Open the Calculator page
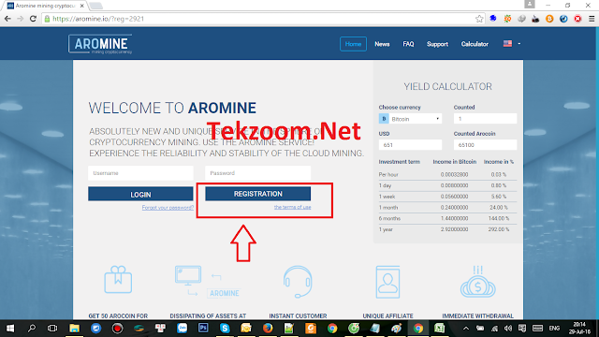 pyautogui.click(x=475, y=44)
